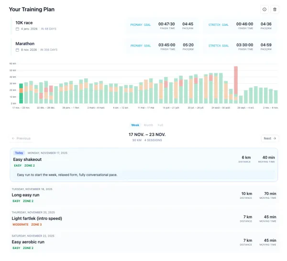This screenshot has width=287, height=261.
Task: Expand the Easy shakeout session
Action: click(143, 159)
